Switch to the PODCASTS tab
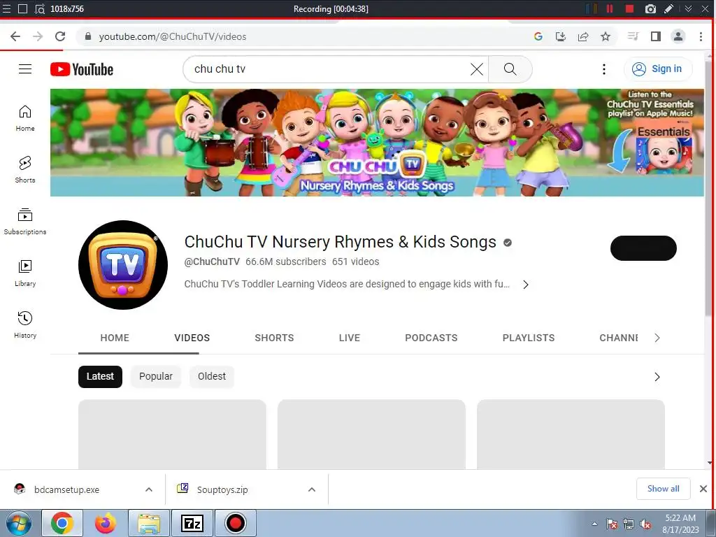This screenshot has width=716, height=537. pos(431,338)
